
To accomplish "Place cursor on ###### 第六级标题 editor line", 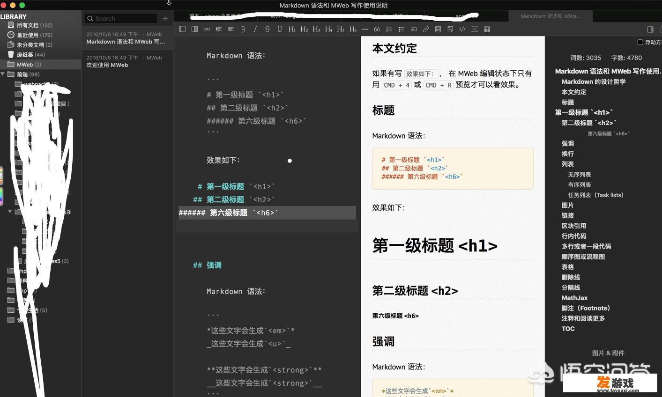I will point(267,213).
